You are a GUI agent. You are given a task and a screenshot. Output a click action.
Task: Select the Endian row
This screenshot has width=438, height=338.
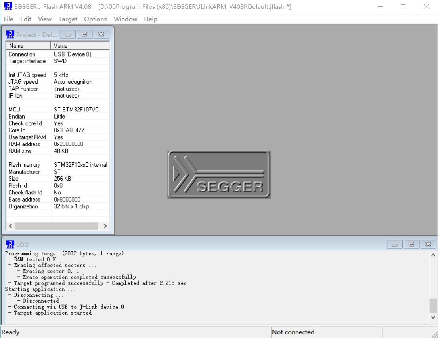click(58, 117)
